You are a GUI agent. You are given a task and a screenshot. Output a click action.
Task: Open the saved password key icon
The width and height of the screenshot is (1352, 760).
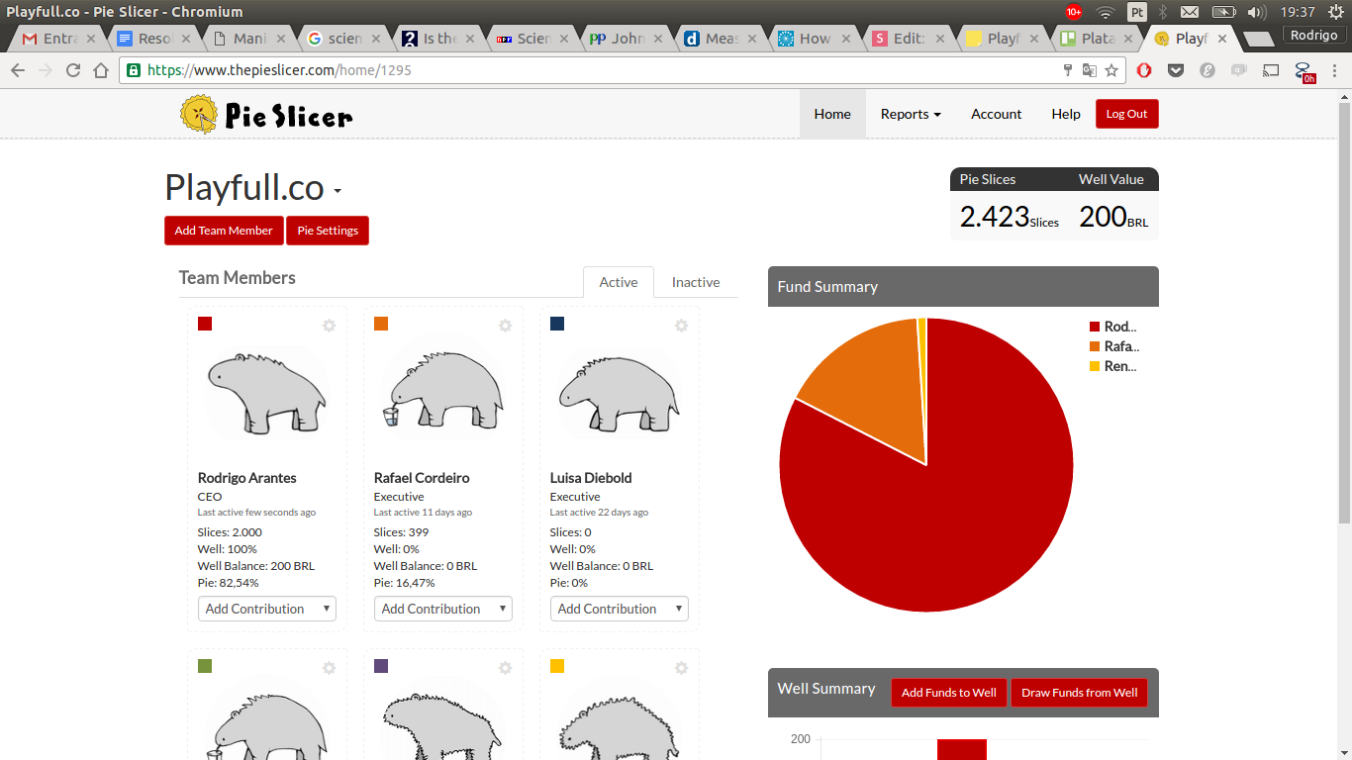pos(1068,70)
